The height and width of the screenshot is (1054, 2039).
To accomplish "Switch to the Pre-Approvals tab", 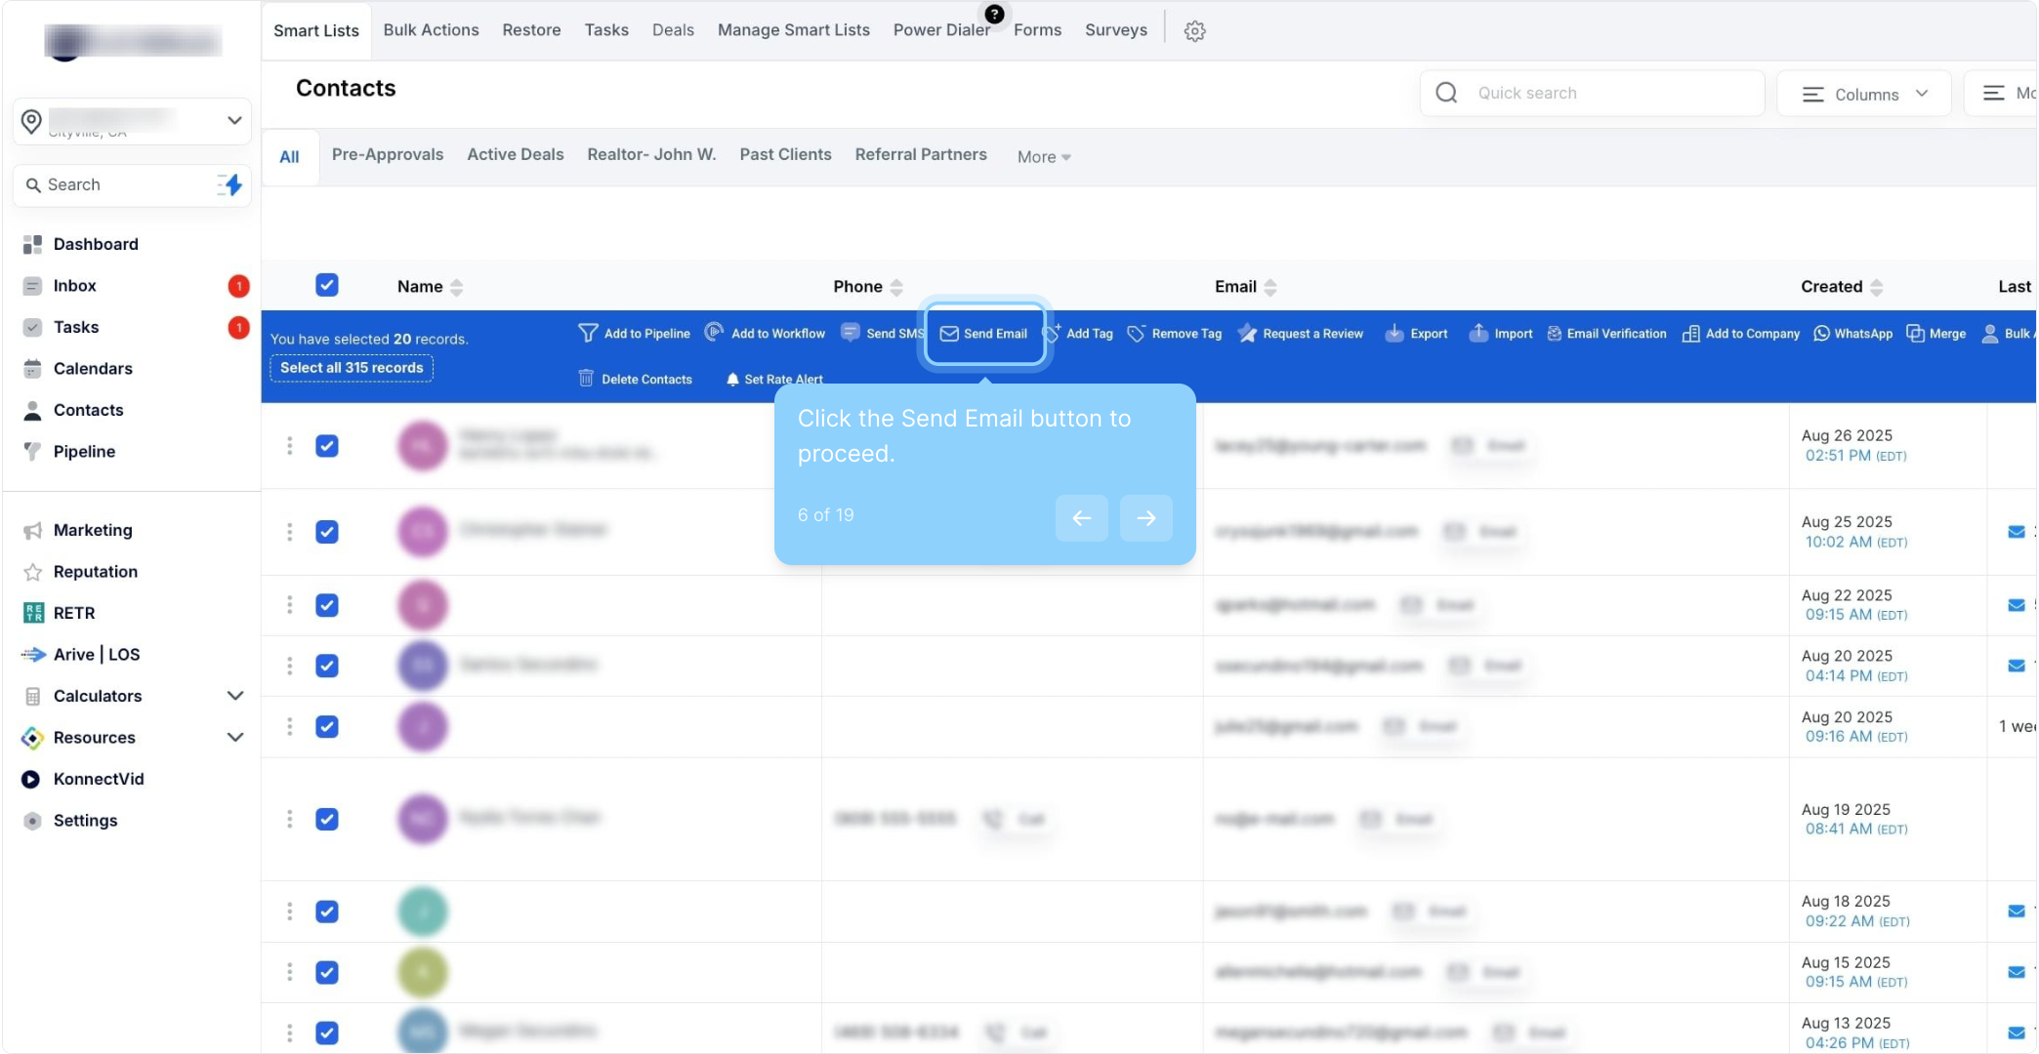I will click(x=387, y=155).
